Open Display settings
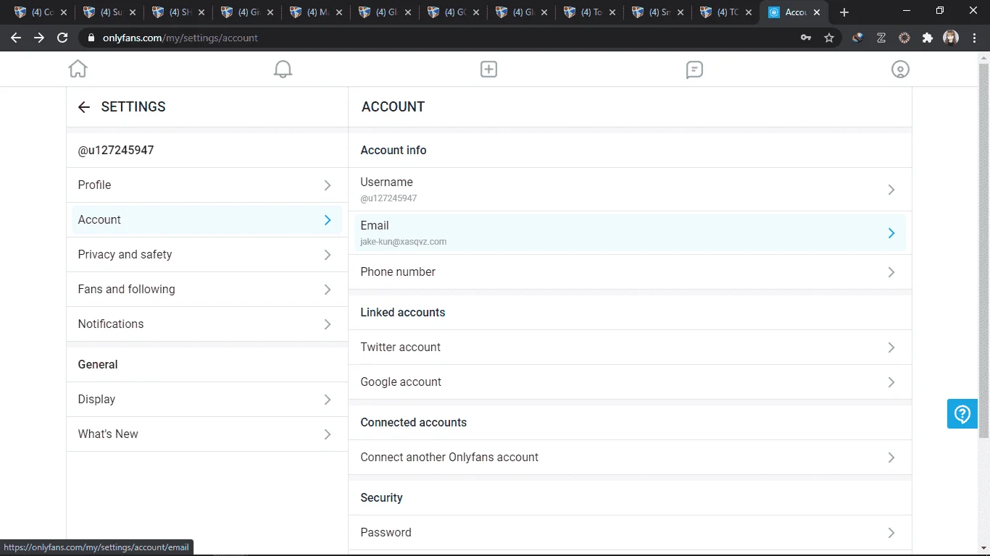990x556 pixels. click(x=207, y=400)
